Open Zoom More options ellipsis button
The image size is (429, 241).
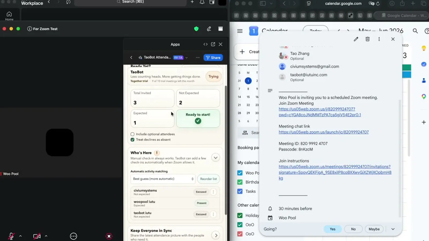click(x=73, y=236)
